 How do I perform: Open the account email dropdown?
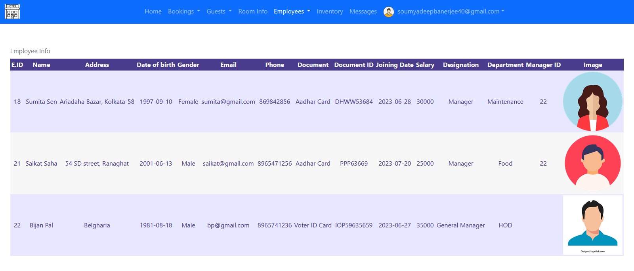pyautogui.click(x=451, y=11)
